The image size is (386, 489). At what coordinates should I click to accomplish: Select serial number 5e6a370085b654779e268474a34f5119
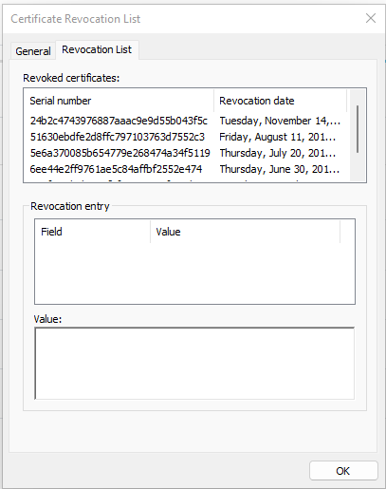119,153
